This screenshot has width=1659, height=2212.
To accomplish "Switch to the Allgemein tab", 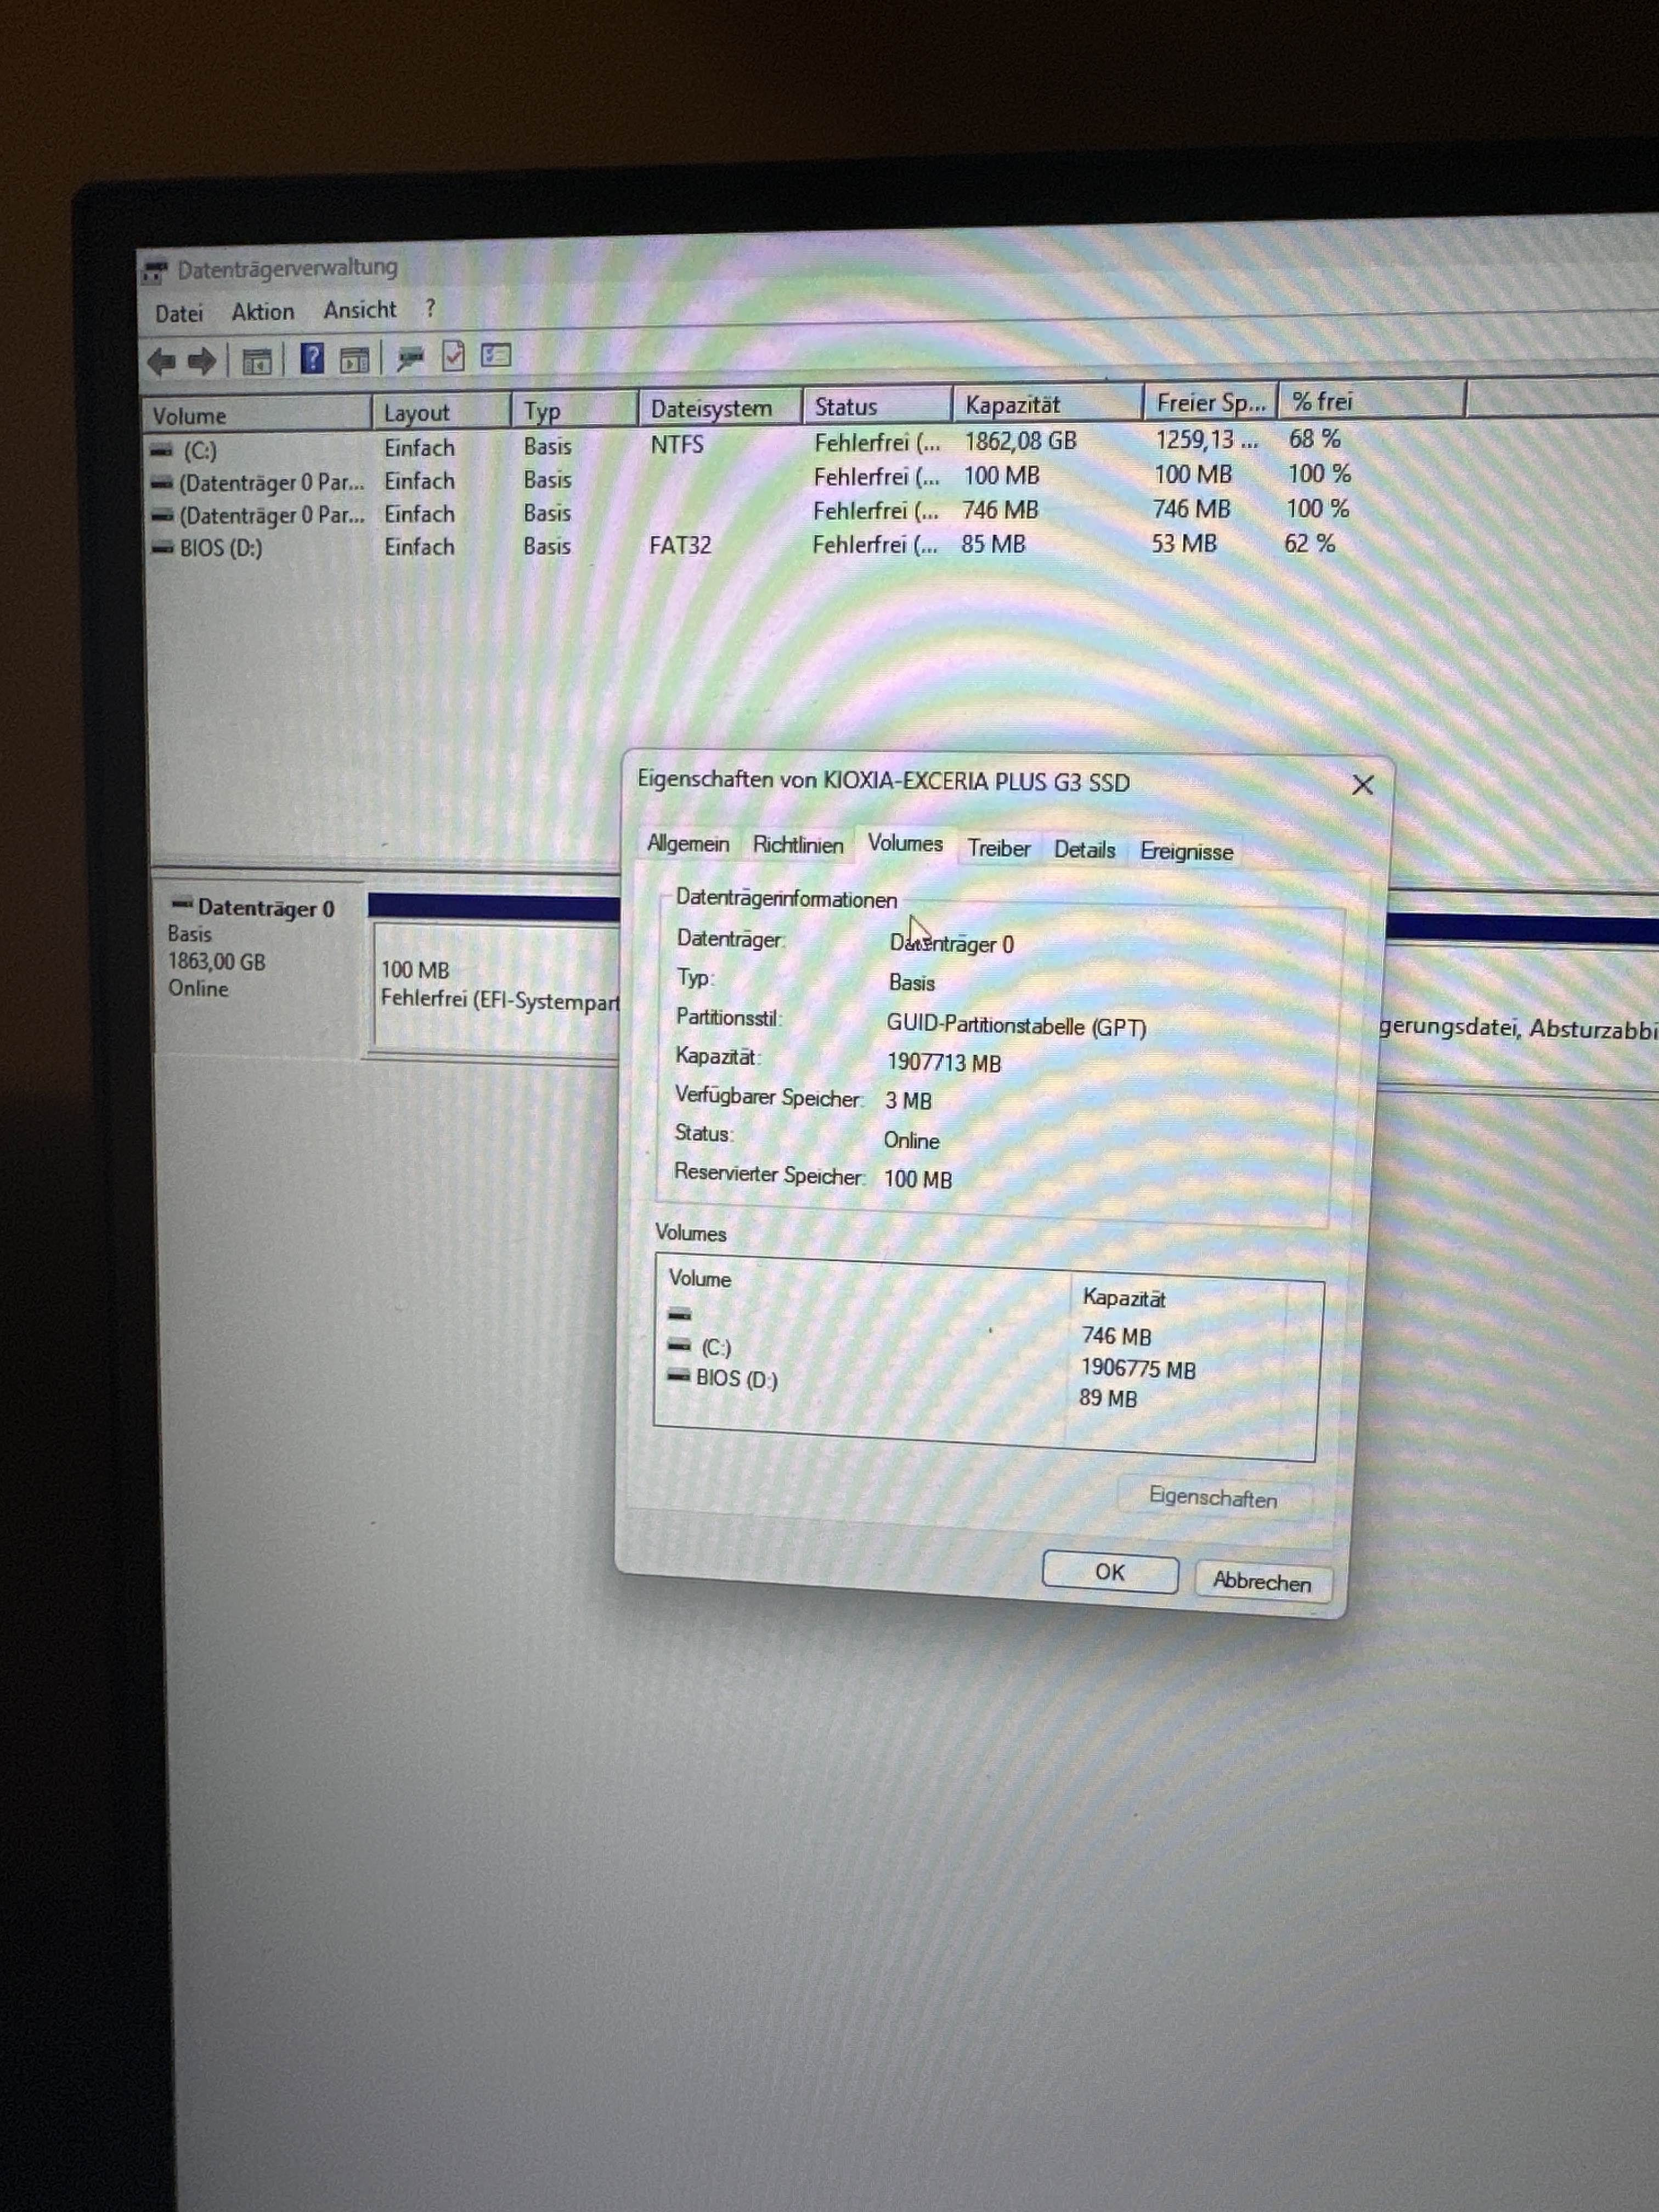I will [687, 843].
